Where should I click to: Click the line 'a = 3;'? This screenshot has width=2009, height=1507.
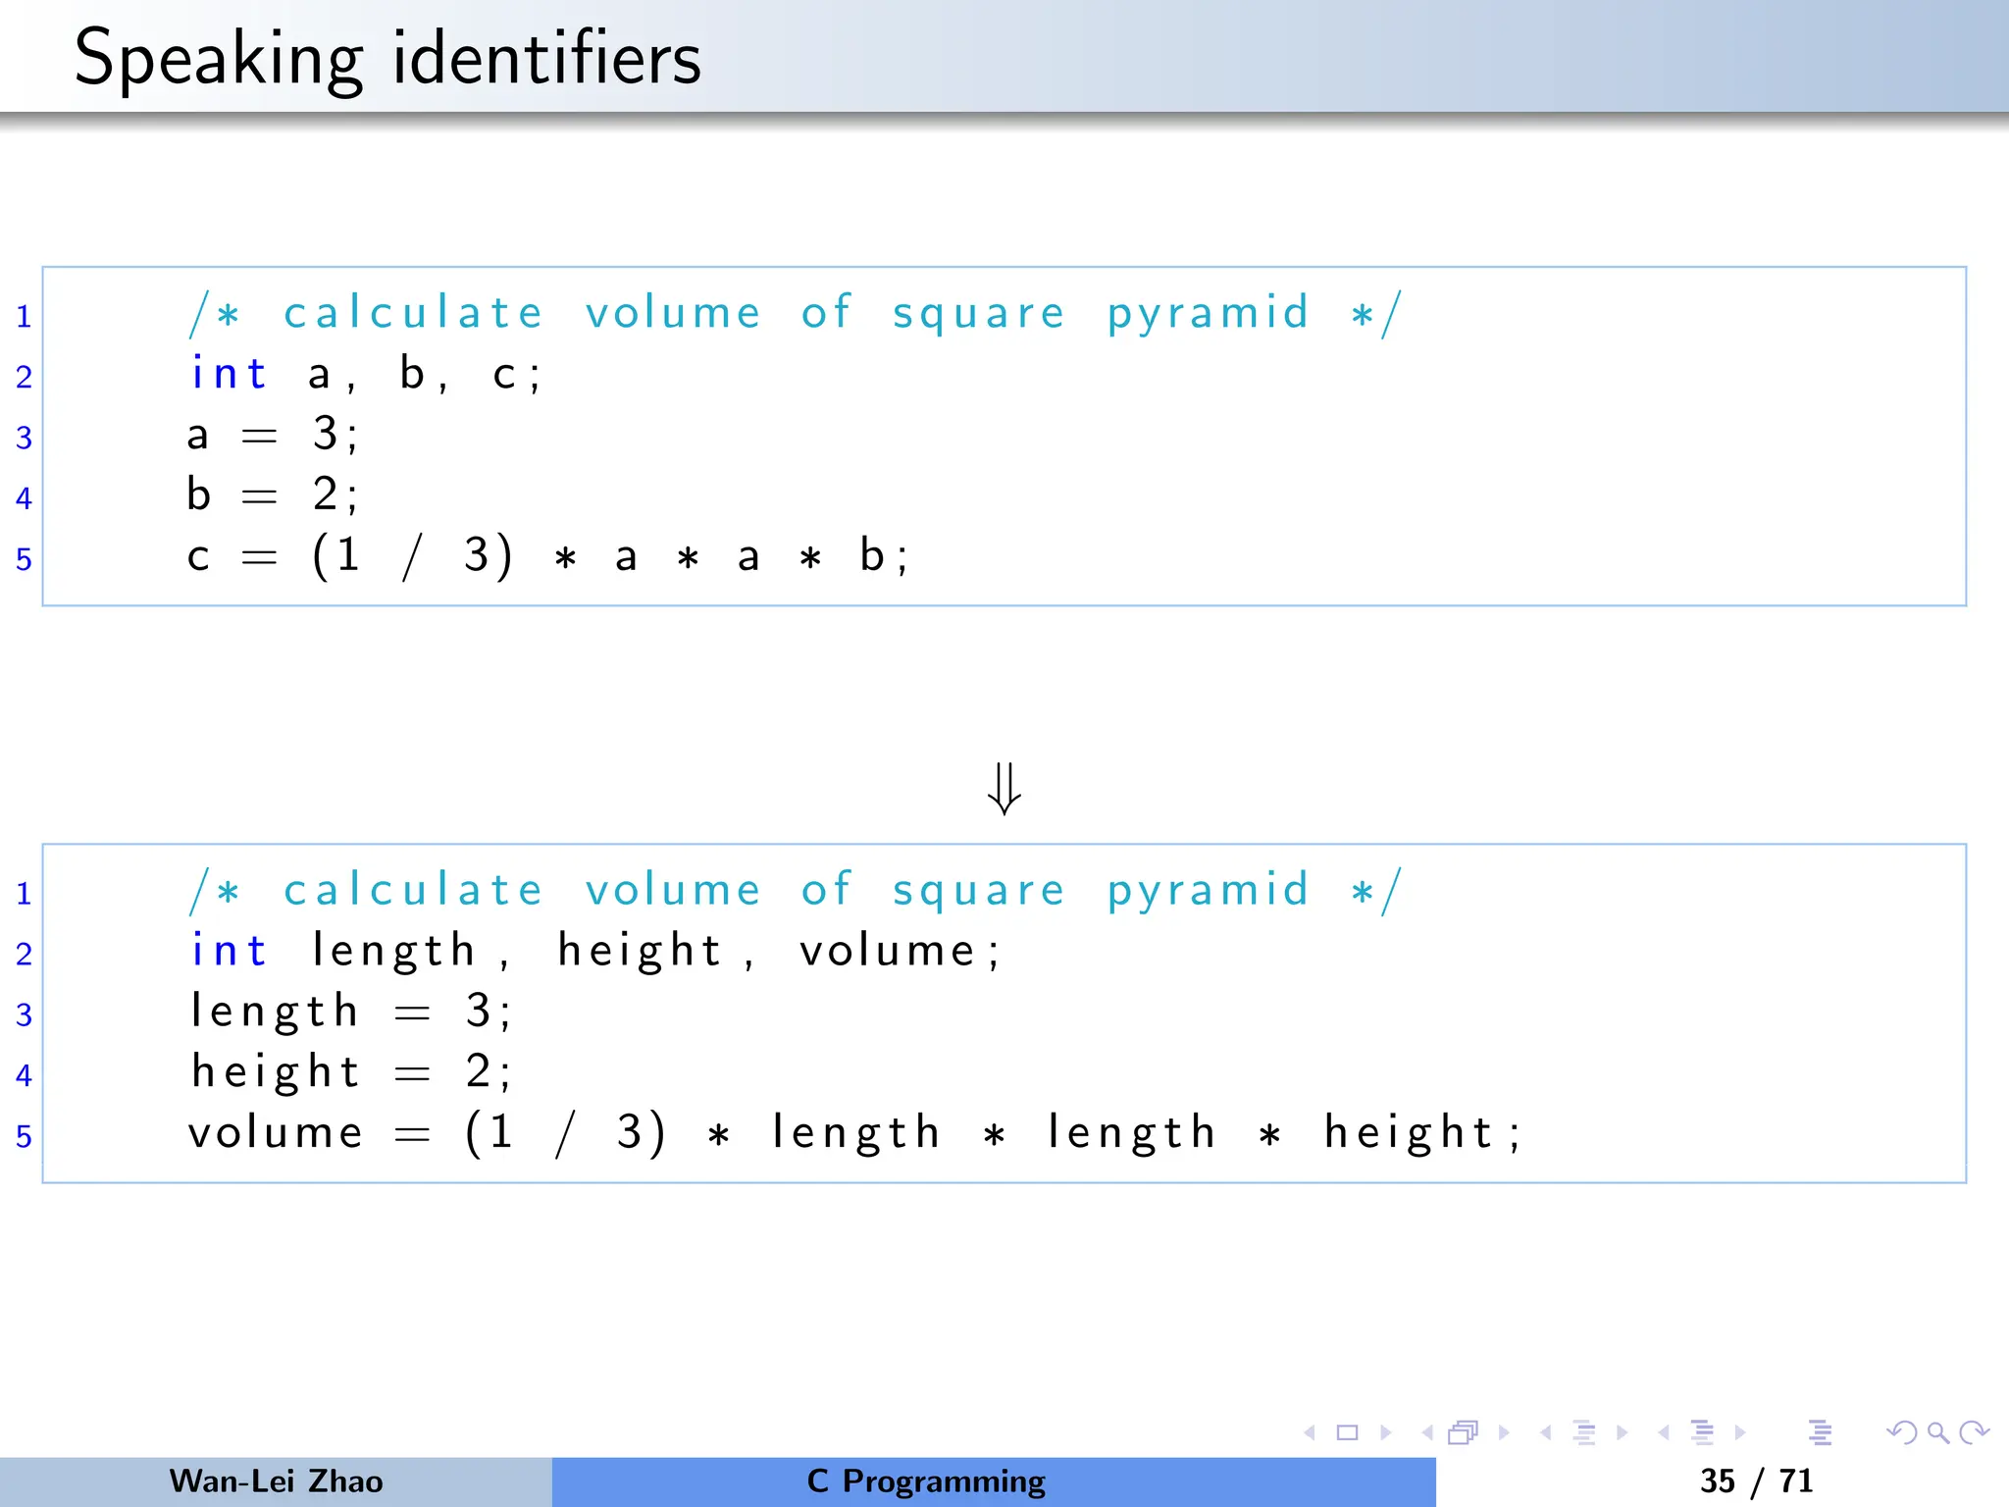(273, 435)
